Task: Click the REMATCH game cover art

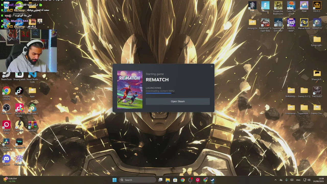Action: coord(130,90)
